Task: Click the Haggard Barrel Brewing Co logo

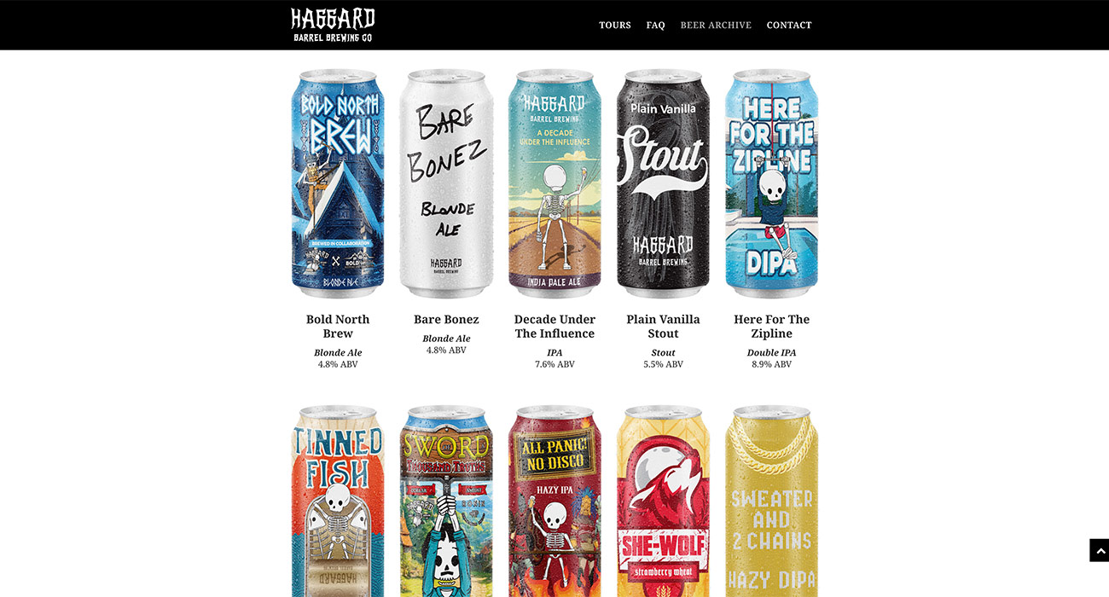Action: coord(333,25)
